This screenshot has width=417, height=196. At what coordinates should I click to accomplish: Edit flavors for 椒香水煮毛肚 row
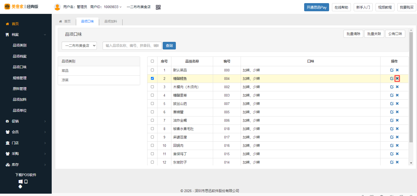392,129
